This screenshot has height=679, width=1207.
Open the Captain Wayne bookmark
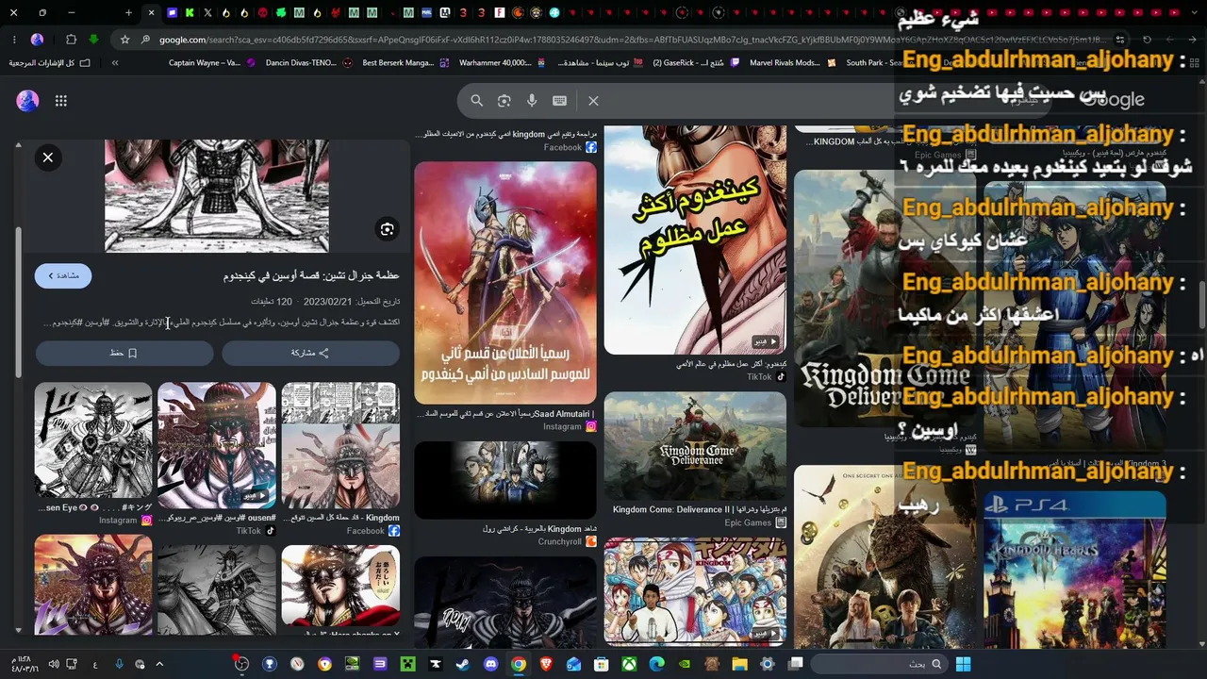point(212,62)
